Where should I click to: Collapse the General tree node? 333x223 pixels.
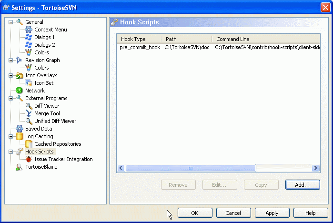(x=10, y=22)
